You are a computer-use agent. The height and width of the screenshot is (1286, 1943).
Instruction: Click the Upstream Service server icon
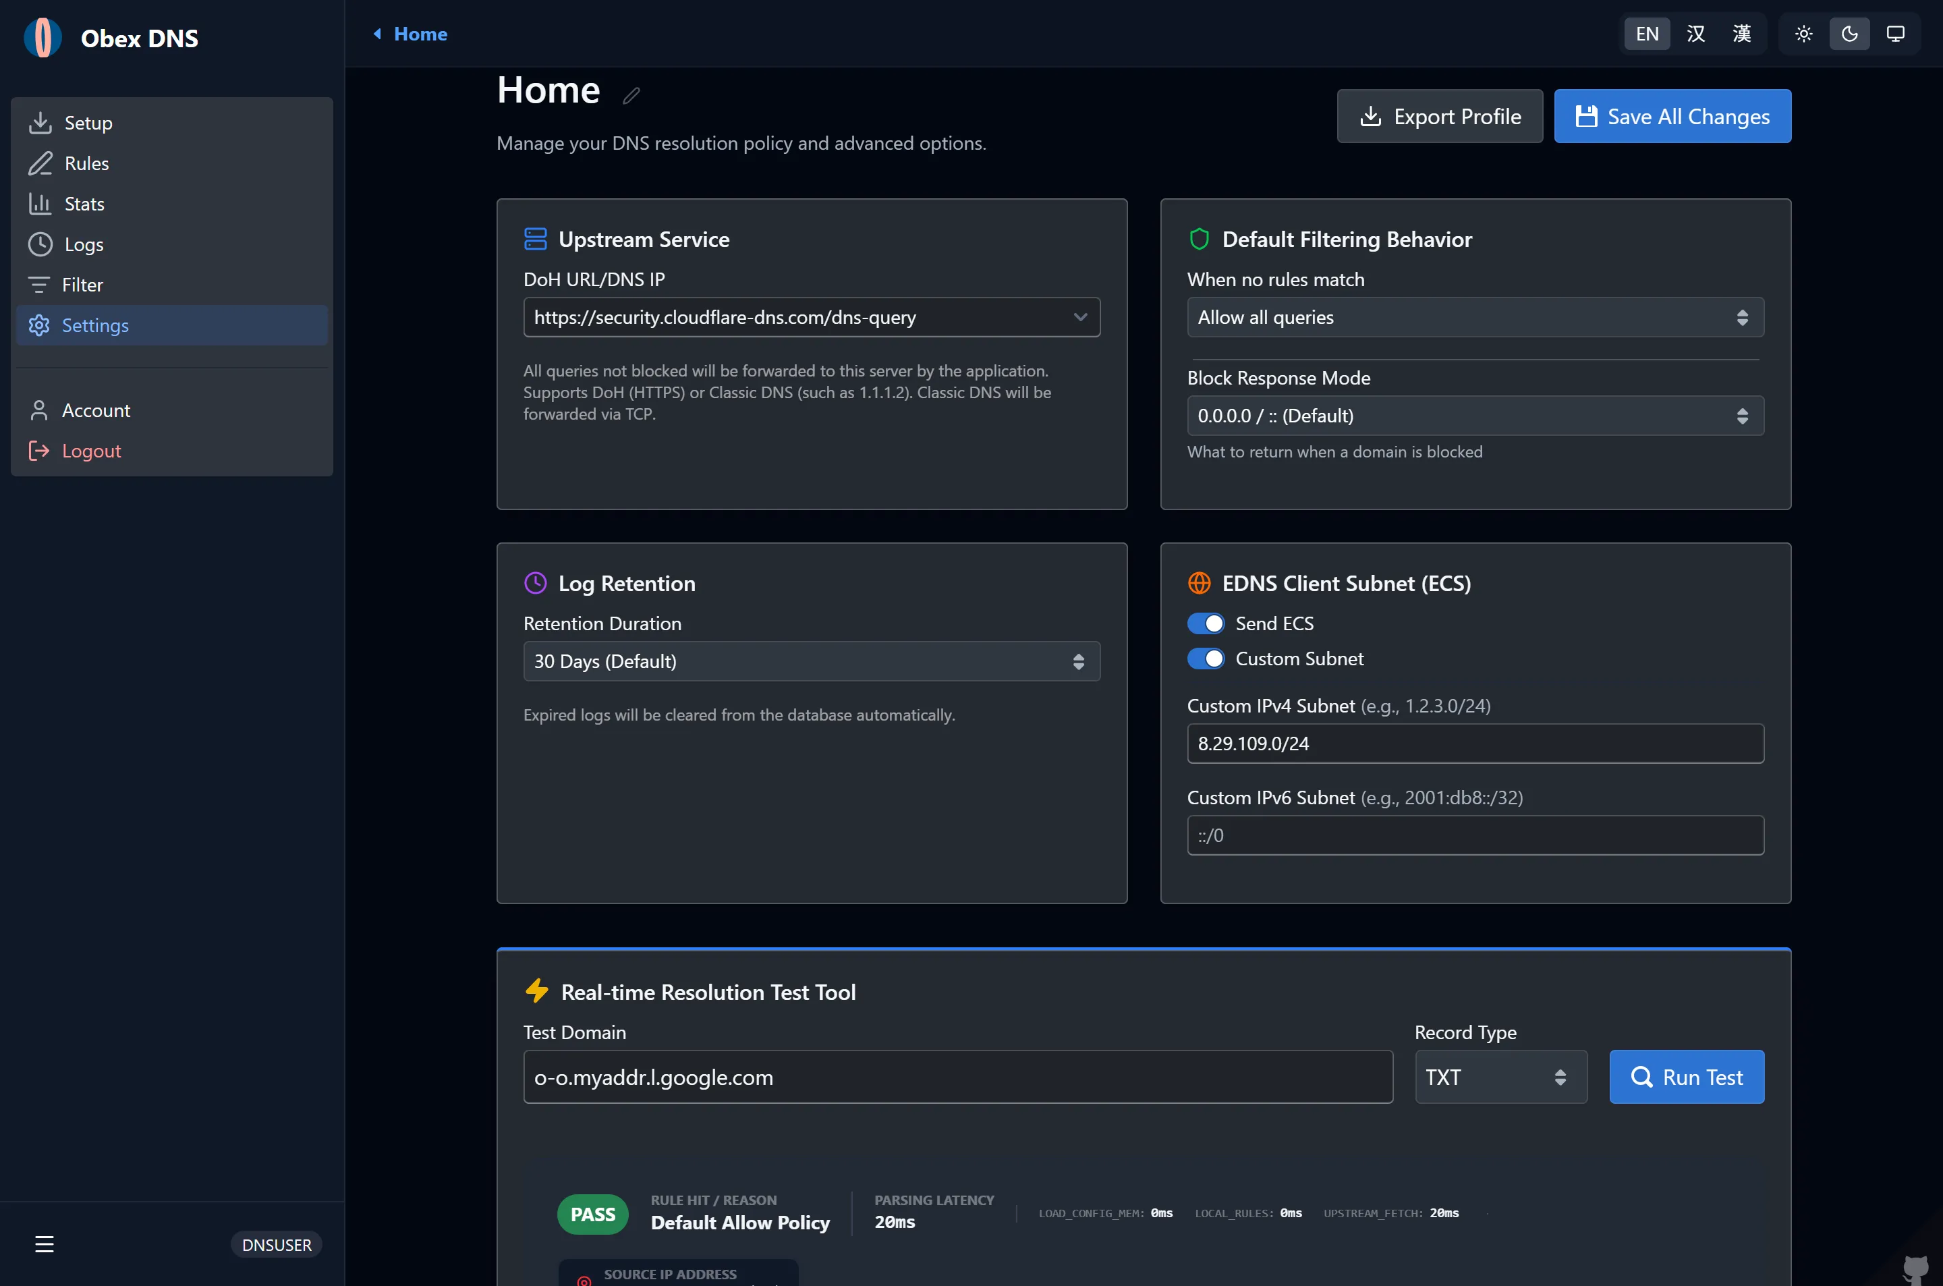[x=536, y=239]
